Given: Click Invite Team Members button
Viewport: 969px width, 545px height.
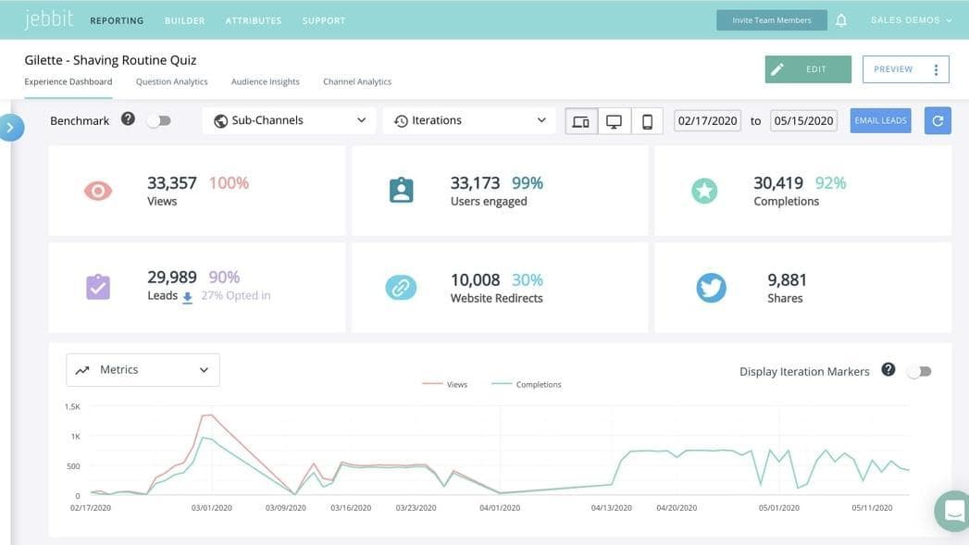Looking at the screenshot, I should (x=771, y=20).
